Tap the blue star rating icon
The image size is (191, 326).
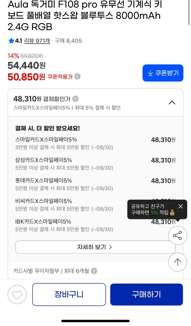click(x=11, y=41)
